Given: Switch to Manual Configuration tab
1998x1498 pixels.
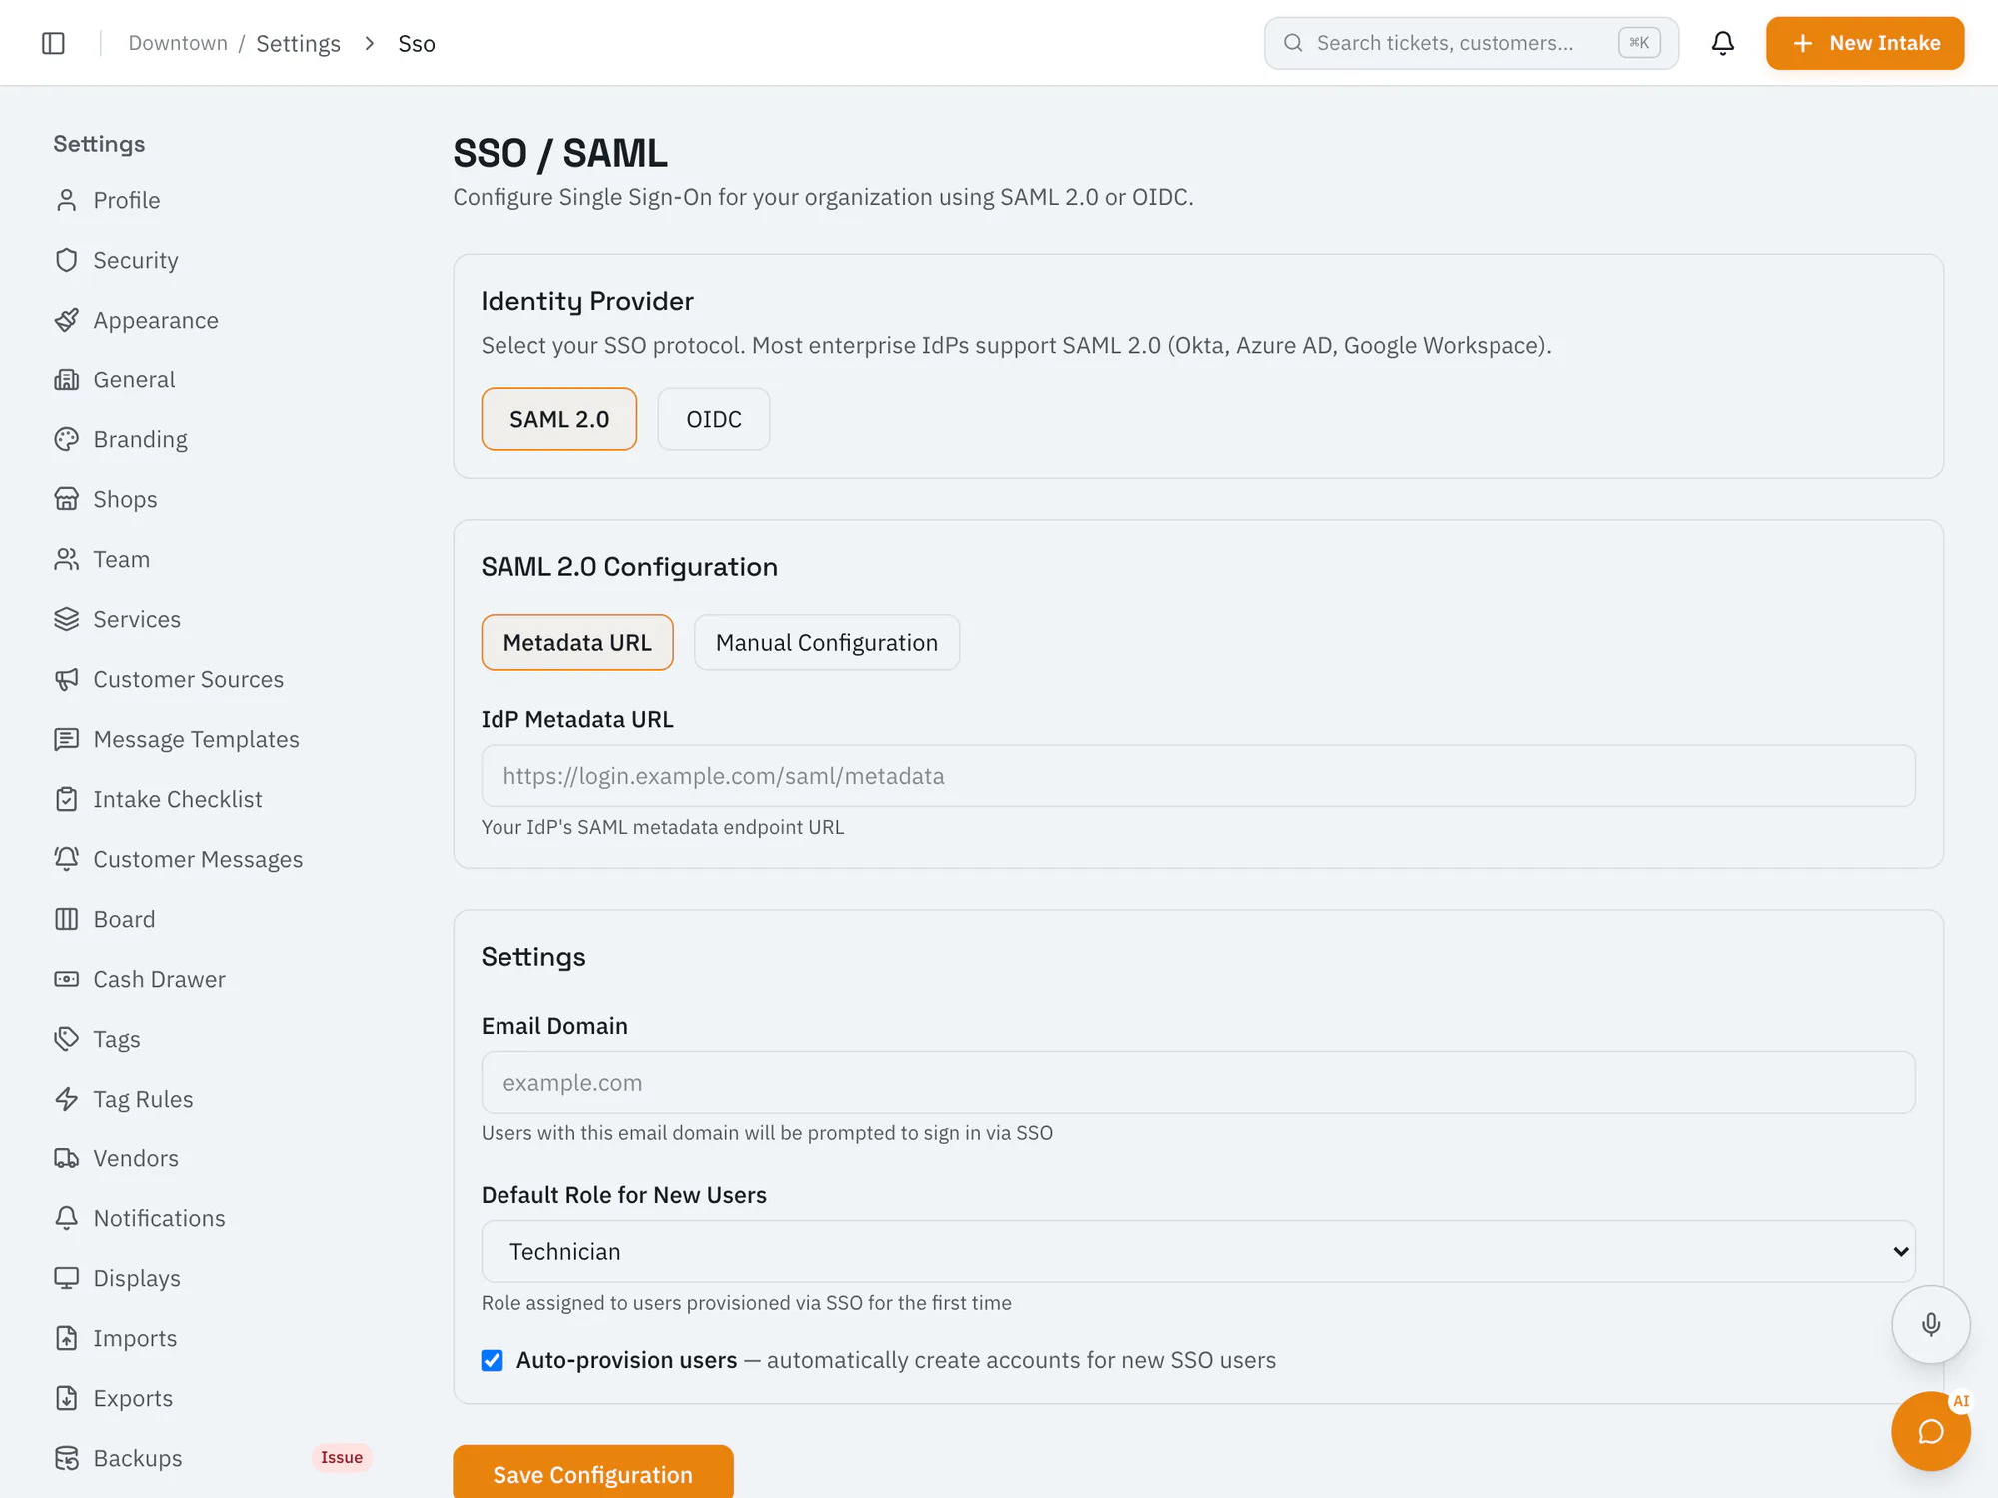Looking at the screenshot, I should pyautogui.click(x=827, y=642).
